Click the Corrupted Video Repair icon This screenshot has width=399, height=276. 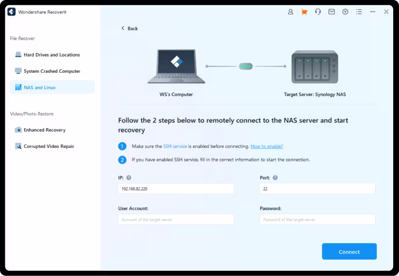[x=18, y=146]
